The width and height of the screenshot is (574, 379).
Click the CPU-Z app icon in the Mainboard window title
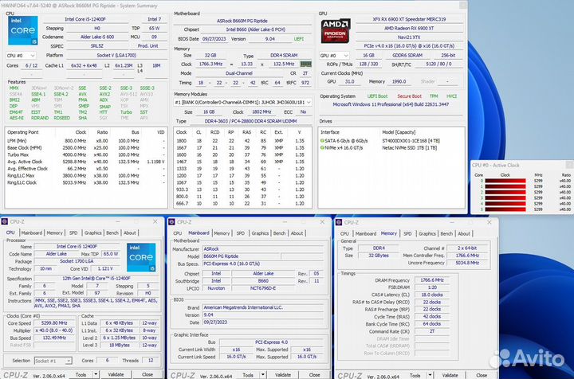pos(171,222)
